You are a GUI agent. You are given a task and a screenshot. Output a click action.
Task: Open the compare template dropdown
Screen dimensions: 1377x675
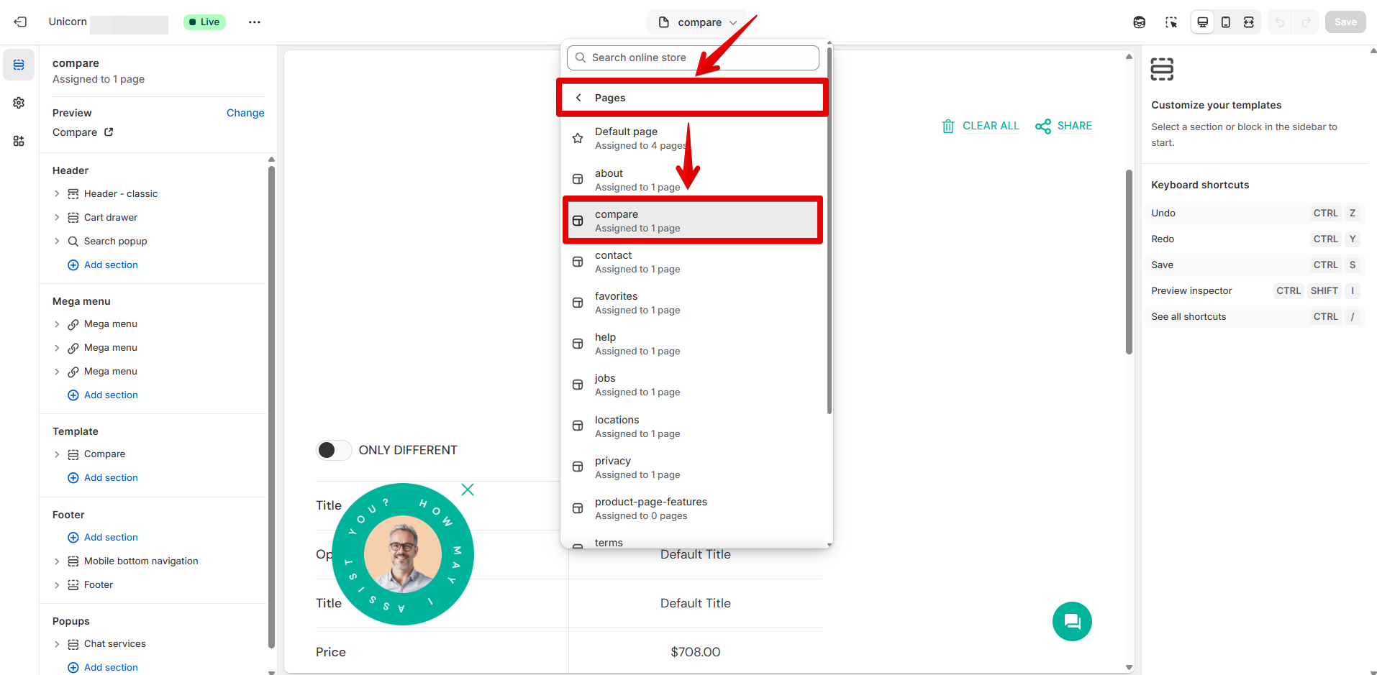(x=698, y=22)
